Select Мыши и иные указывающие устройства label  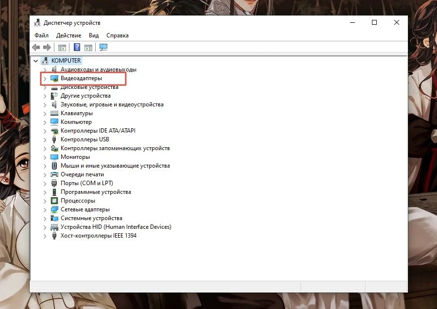point(115,166)
